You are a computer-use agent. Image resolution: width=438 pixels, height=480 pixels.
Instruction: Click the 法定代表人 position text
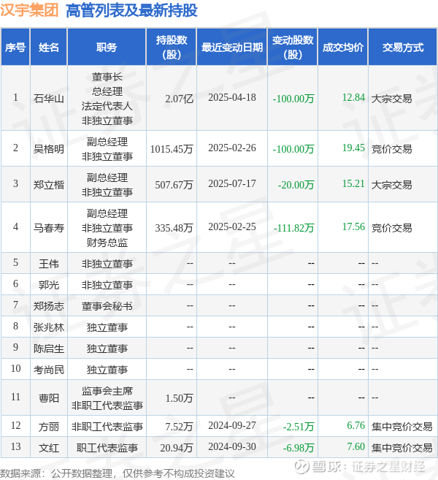107,106
